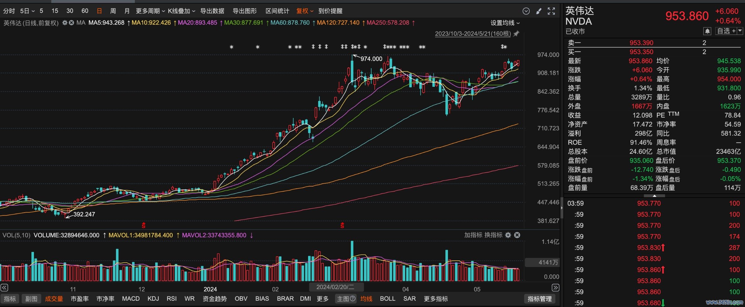Click the plus on 自选 button

[734, 31]
